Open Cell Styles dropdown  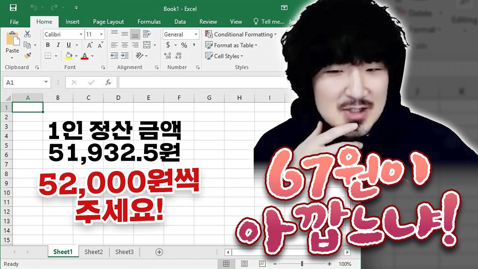(x=224, y=56)
